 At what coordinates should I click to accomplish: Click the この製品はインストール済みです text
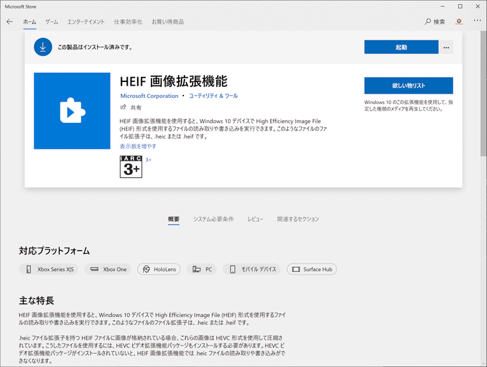pyautogui.click(x=95, y=47)
